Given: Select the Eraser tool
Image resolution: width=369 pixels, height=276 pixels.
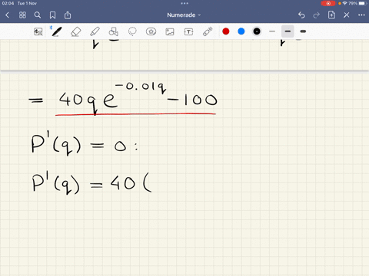Looking at the screenshot, I should 75,31.
